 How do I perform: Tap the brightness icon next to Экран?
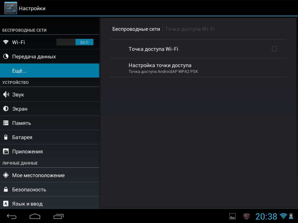coord(6,109)
